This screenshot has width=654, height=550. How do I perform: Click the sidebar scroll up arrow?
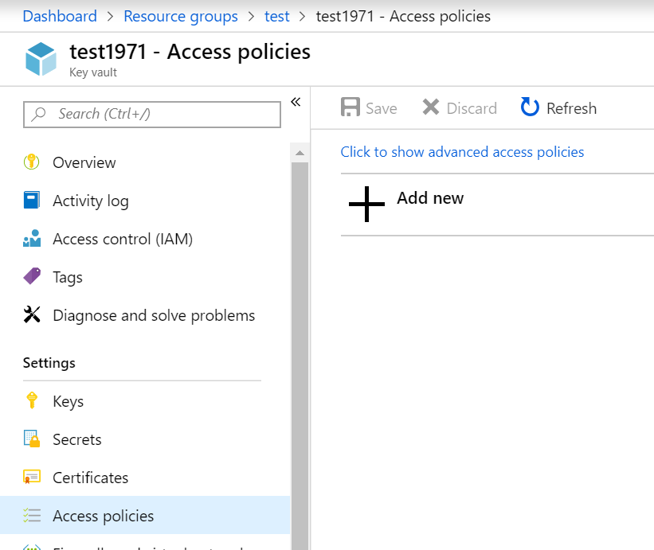(x=300, y=154)
